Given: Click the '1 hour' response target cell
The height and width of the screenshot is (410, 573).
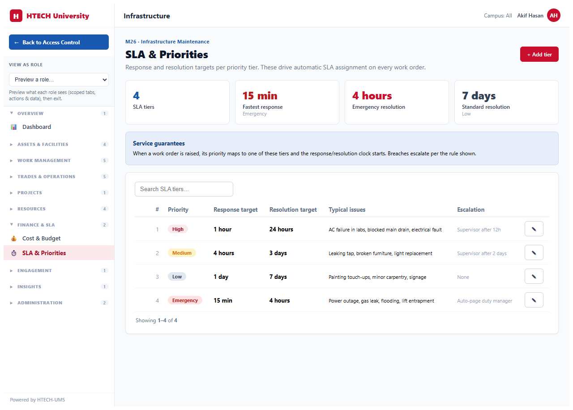Looking at the screenshot, I should tap(222, 229).
